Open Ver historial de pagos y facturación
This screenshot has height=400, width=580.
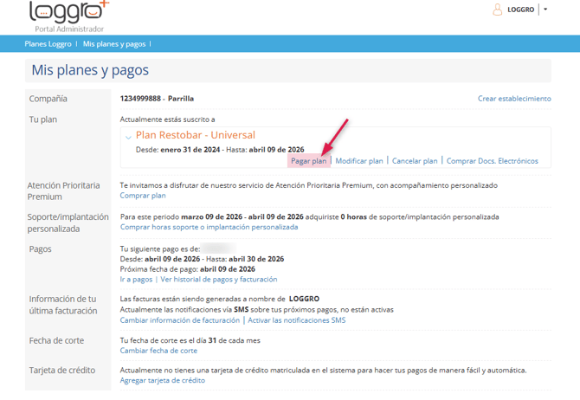click(x=219, y=280)
